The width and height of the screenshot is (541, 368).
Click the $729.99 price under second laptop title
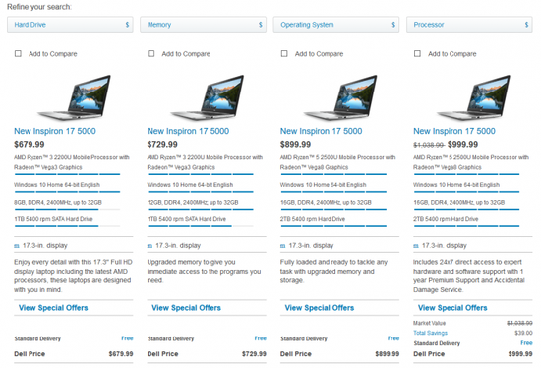coord(162,145)
